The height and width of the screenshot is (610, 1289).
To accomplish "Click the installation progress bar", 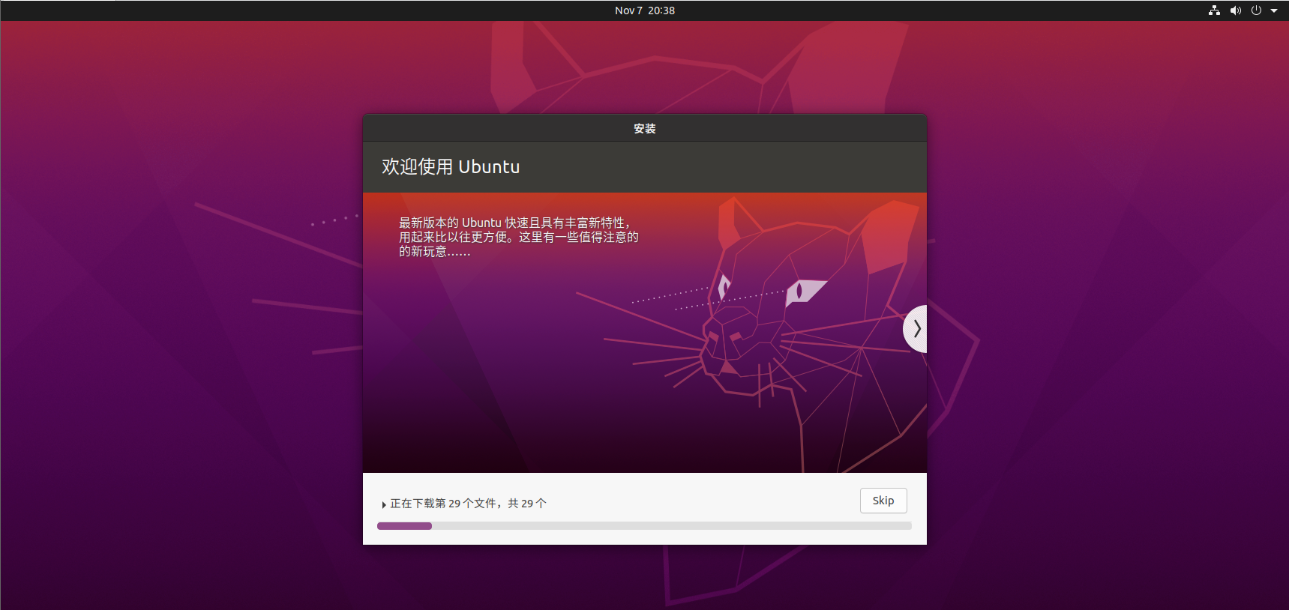I will click(644, 526).
